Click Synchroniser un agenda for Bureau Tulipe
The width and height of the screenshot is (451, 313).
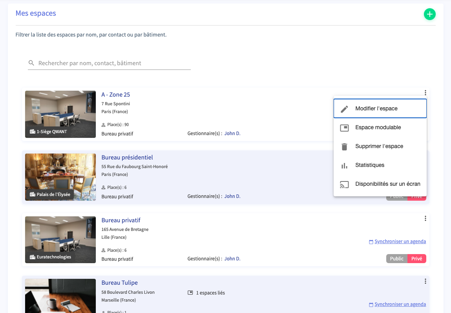400,304
